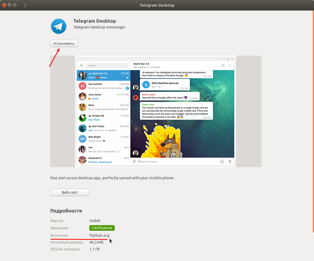
Task: Click the window scrollbar on the right edge
Action: coord(313,122)
